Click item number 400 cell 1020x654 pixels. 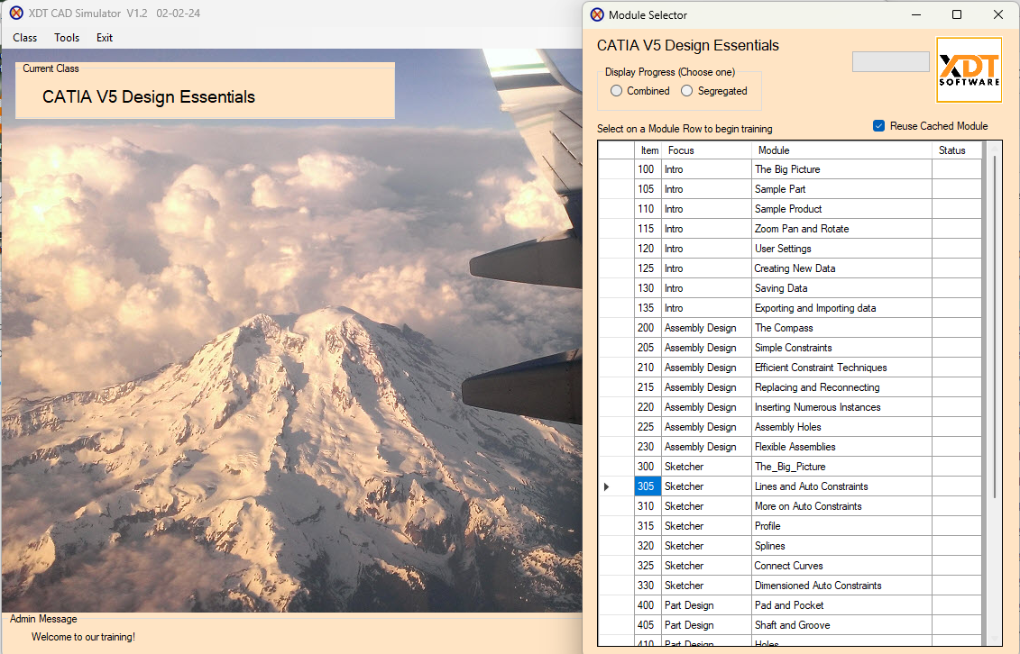click(x=648, y=605)
